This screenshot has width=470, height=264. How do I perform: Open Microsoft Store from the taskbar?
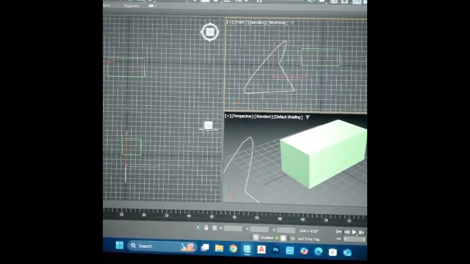click(x=333, y=252)
